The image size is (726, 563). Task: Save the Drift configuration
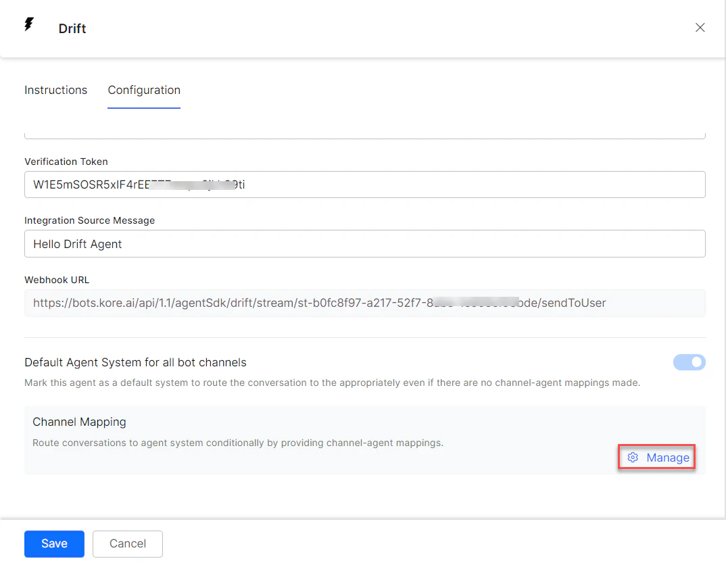pos(54,543)
